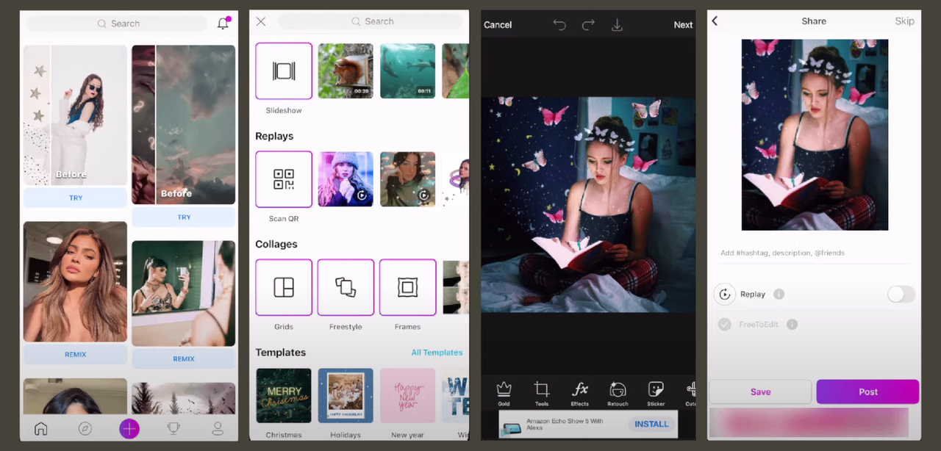
Task: Choose the Frames collage option
Action: (407, 287)
